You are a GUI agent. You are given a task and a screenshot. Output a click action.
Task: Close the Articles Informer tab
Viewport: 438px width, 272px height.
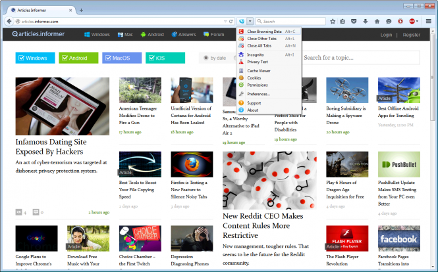pos(70,11)
